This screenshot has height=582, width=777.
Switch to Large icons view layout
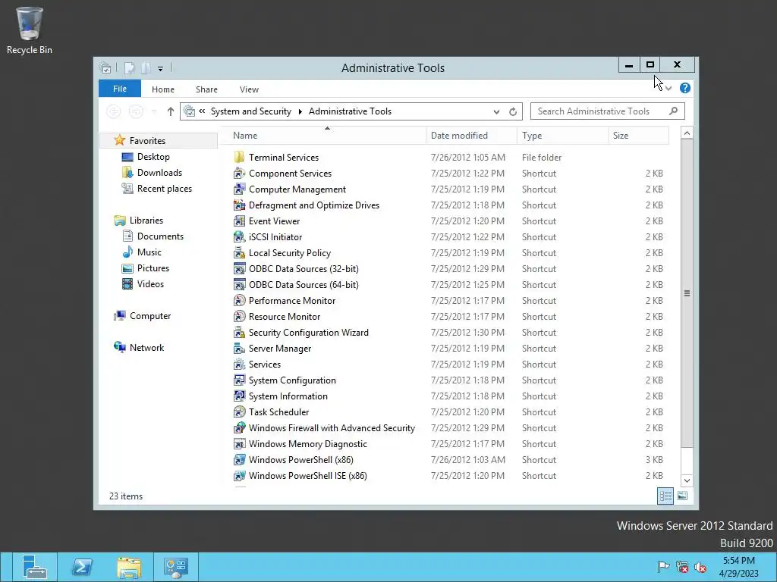(682, 496)
